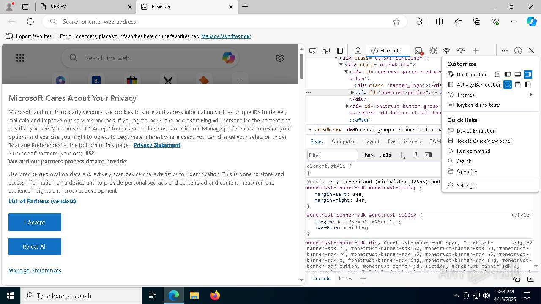Open List of Partners (vendors) link
The height and width of the screenshot is (304, 541).
point(42,201)
